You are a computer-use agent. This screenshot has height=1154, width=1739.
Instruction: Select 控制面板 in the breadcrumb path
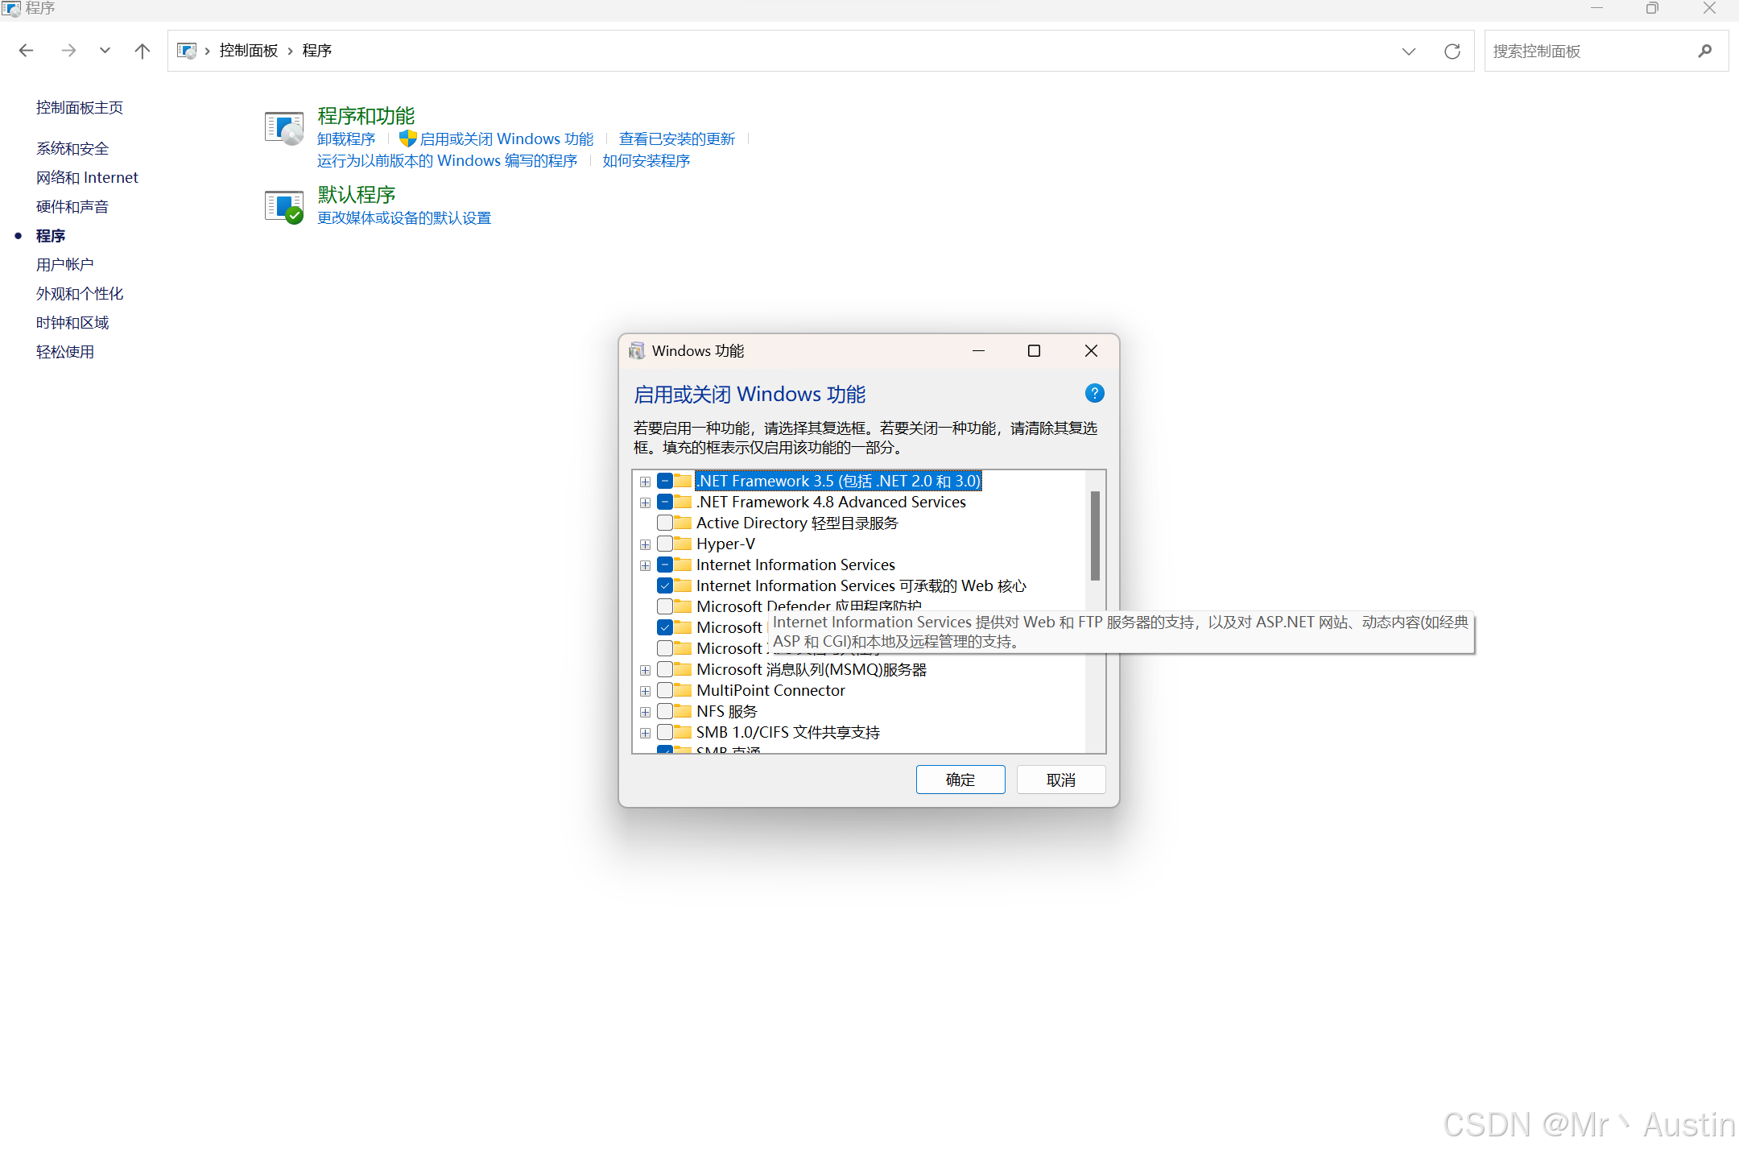(x=248, y=51)
